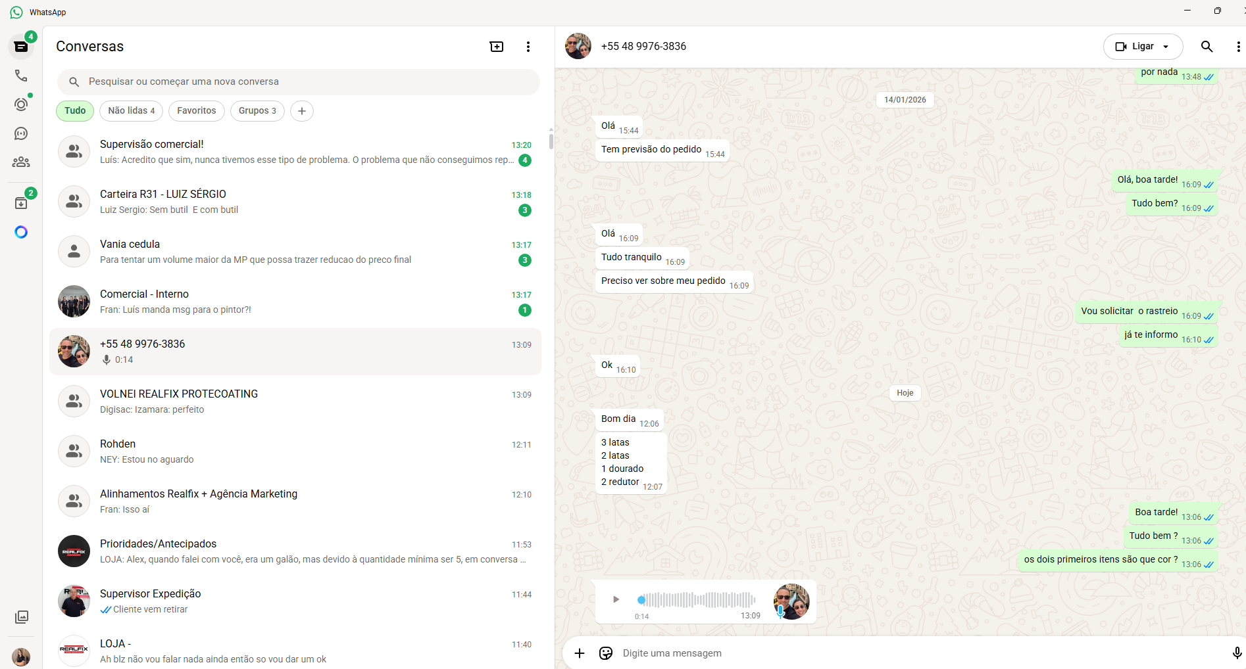This screenshot has width=1246, height=669.
Task: Filter chats by Não lidas
Action: (131, 111)
